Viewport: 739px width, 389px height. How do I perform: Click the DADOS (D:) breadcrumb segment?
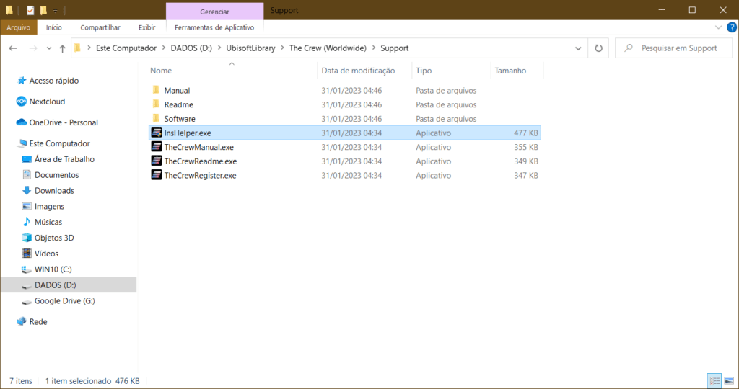pos(191,48)
